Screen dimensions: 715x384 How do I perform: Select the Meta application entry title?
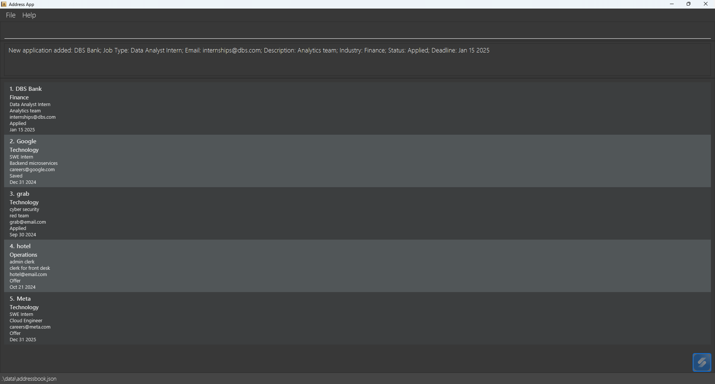(x=20, y=299)
